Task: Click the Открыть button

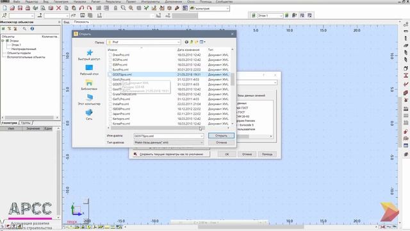Action: (x=221, y=135)
